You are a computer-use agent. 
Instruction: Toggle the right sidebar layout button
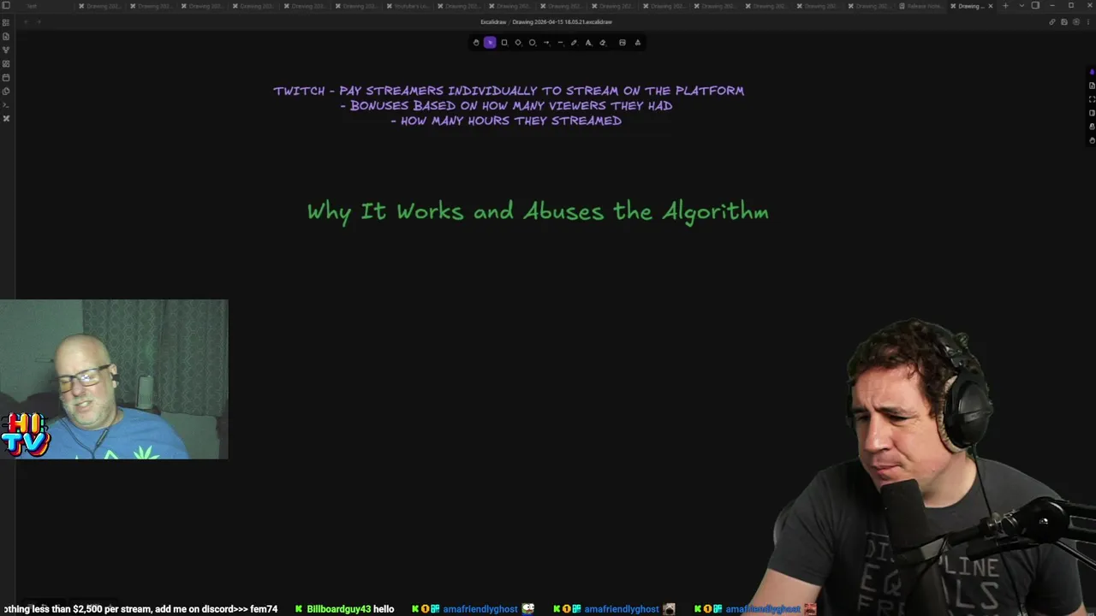(1035, 6)
